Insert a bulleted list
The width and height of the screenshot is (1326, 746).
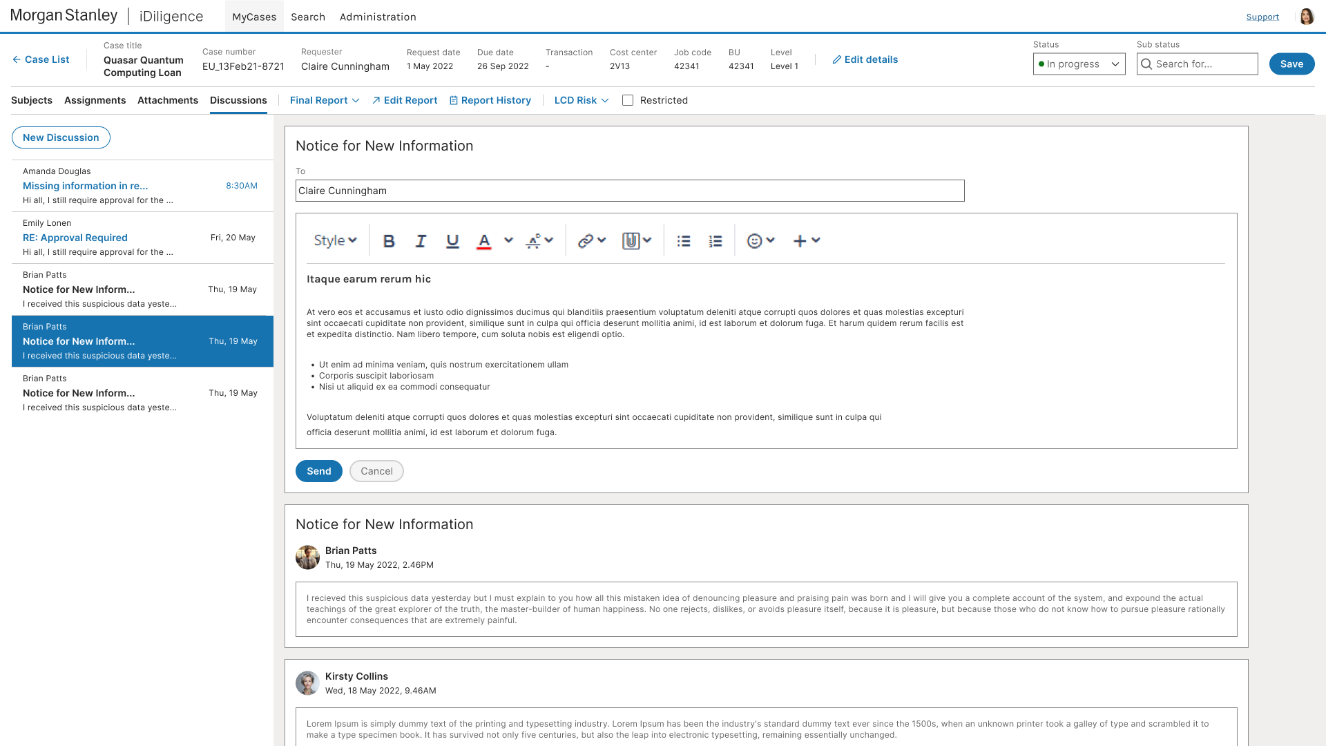[x=684, y=241]
